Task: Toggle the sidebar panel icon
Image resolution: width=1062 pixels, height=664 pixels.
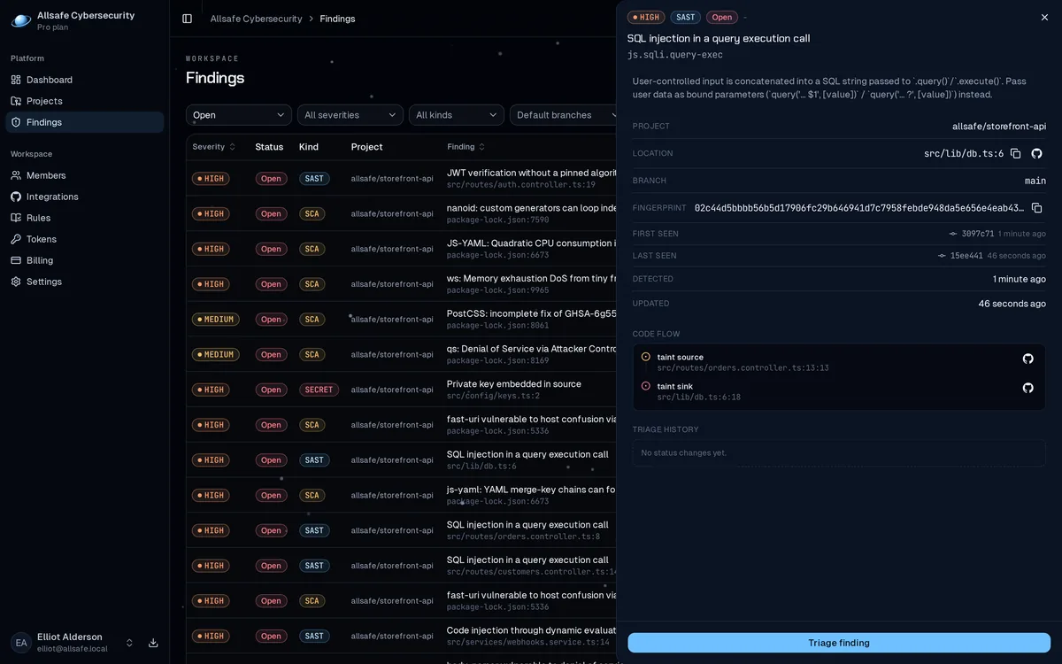Action: [187, 19]
